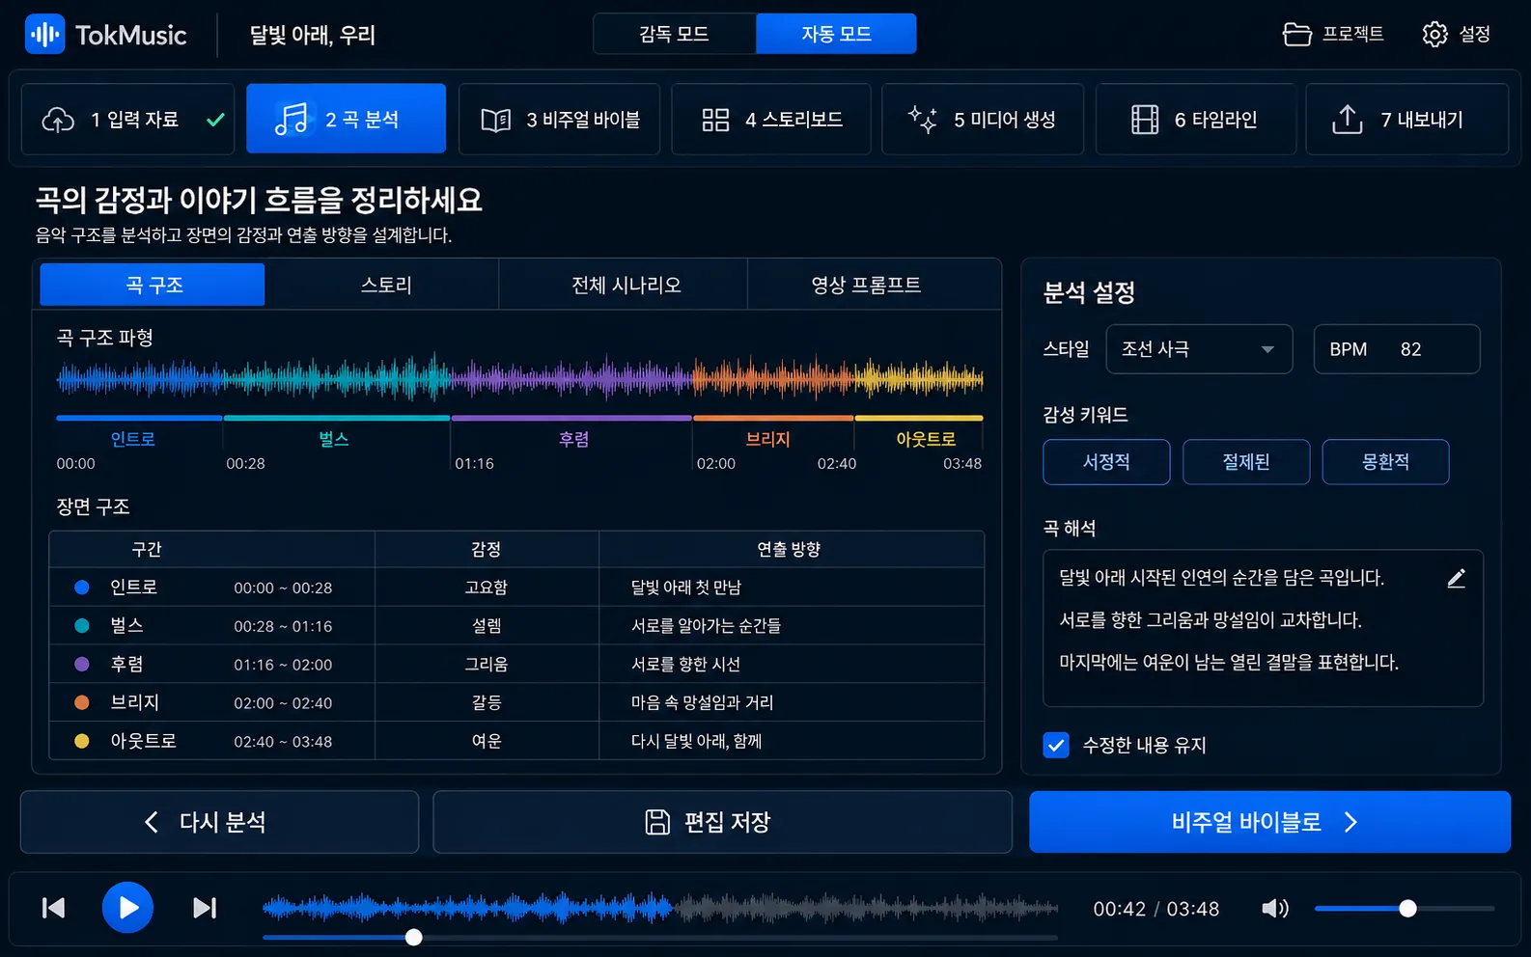This screenshot has height=957, width=1531.
Task: Proceed with 비주얼 바이블로 button
Action: [1269, 822]
